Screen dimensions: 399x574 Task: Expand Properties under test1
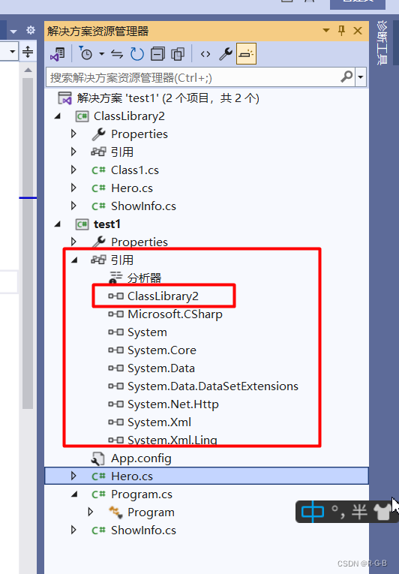[73, 242]
